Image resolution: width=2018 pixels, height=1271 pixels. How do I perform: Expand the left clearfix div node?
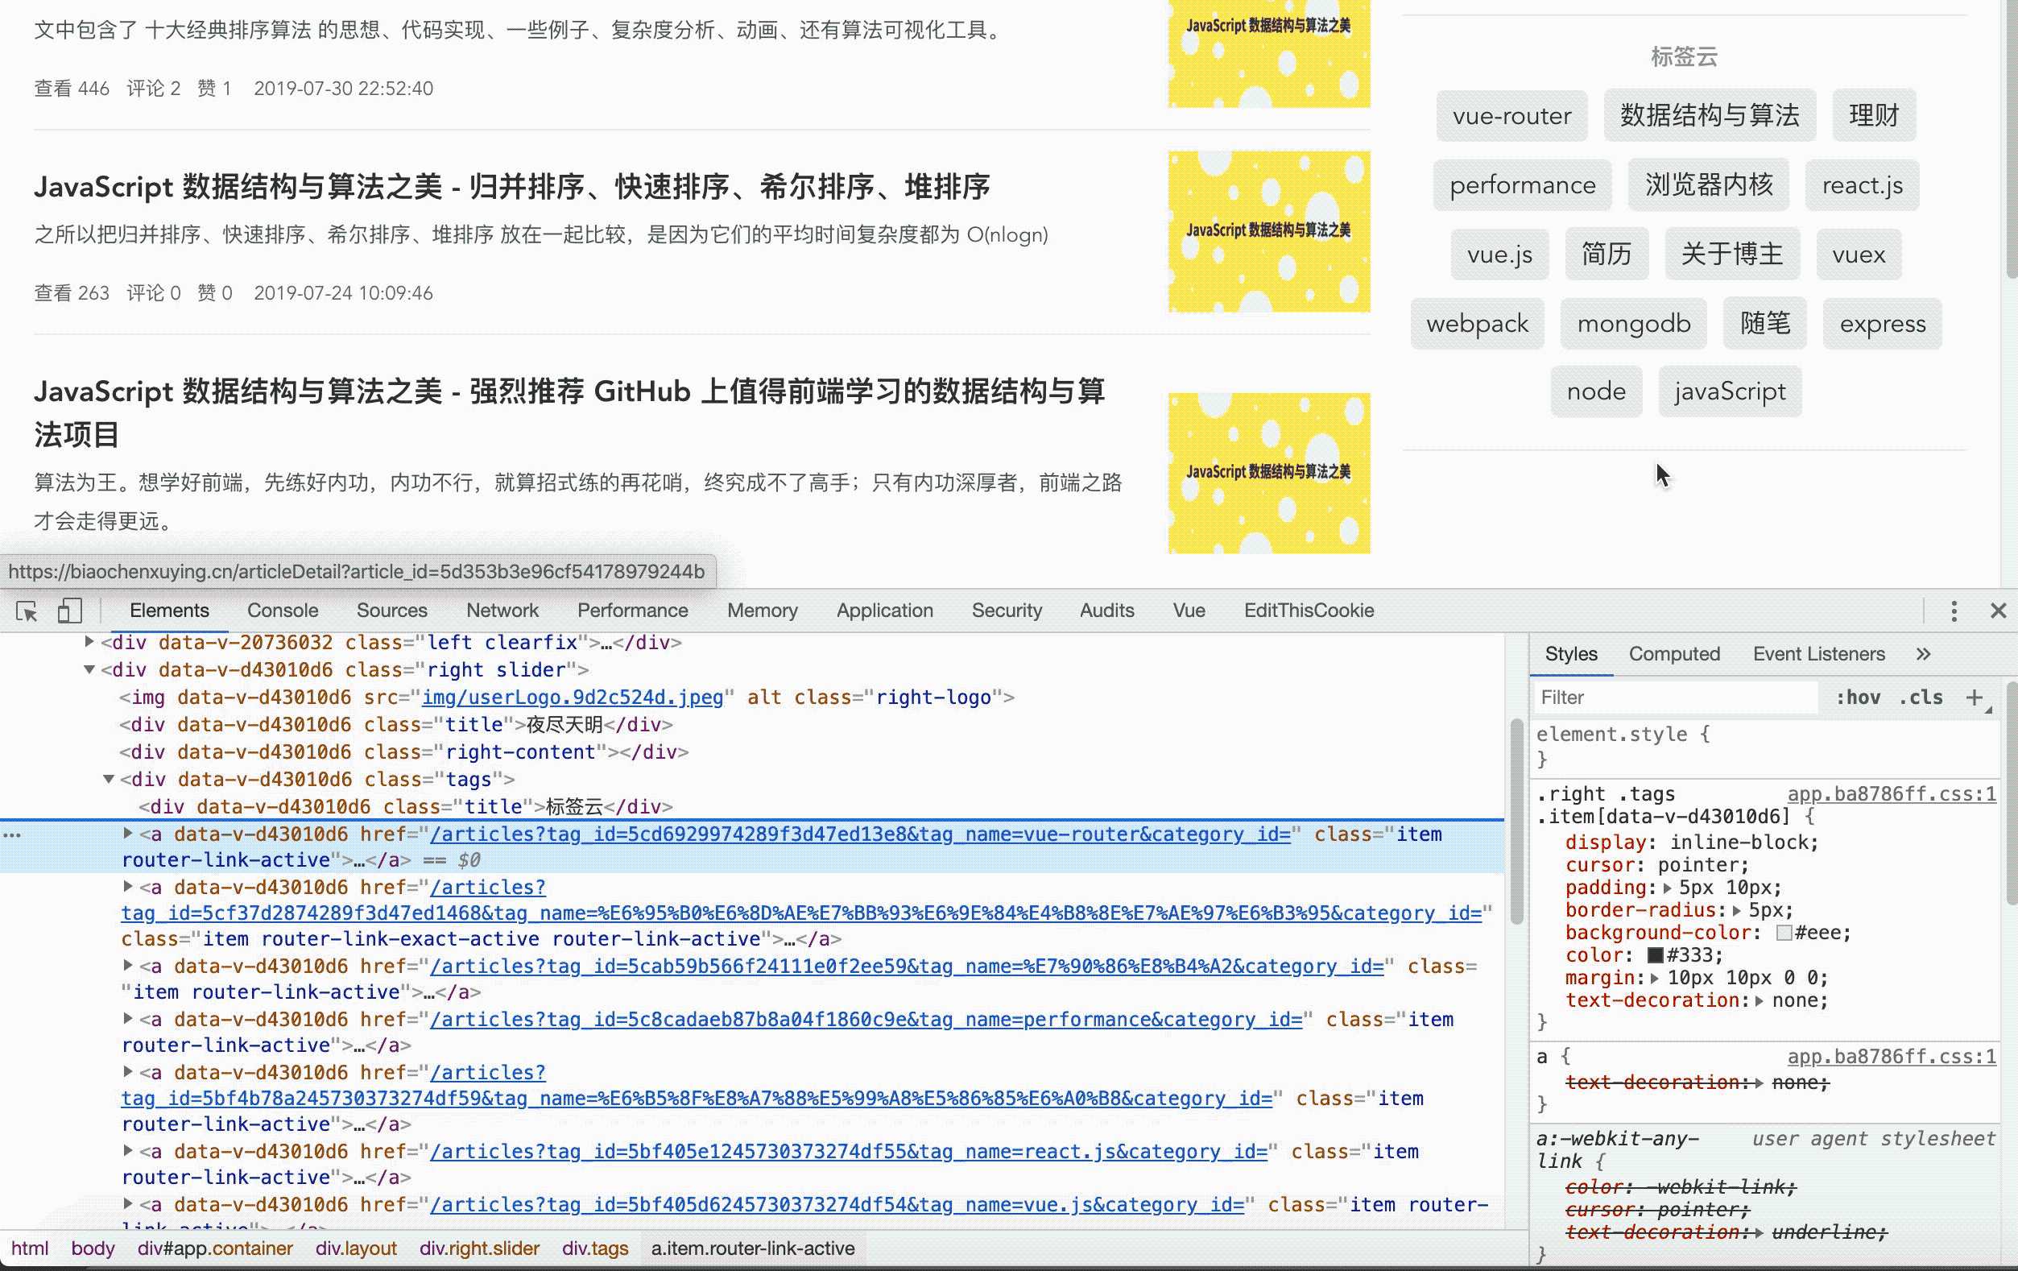(x=91, y=643)
